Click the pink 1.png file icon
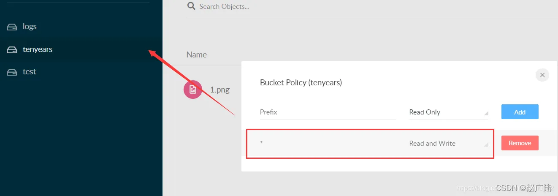 point(192,89)
